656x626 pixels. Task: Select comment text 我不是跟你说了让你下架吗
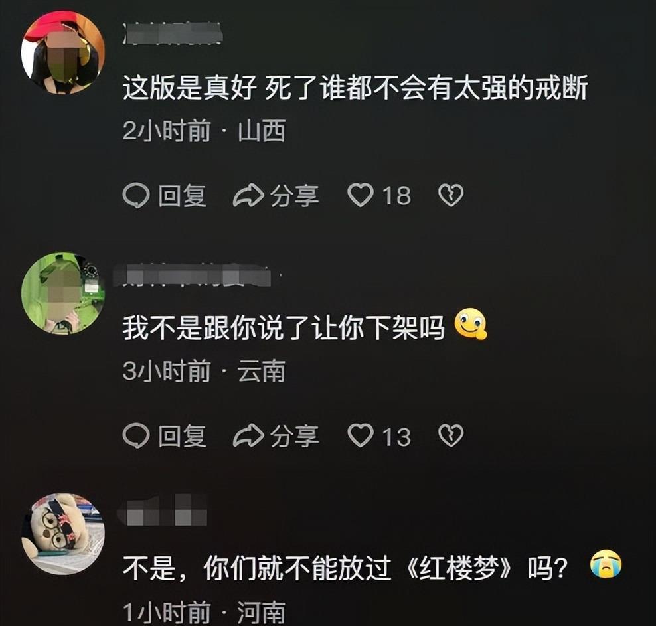284,327
